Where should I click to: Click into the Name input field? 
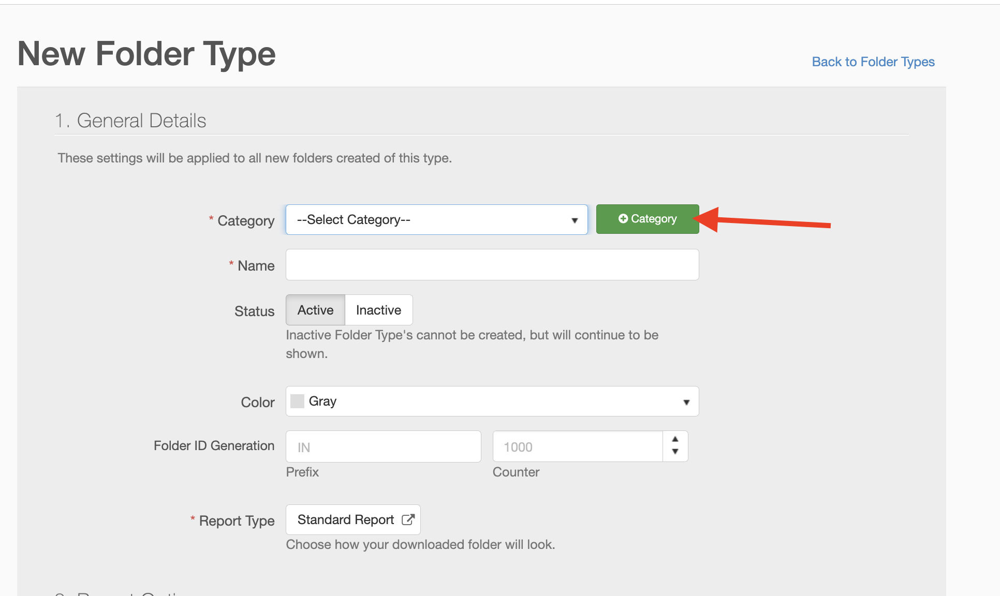(492, 265)
